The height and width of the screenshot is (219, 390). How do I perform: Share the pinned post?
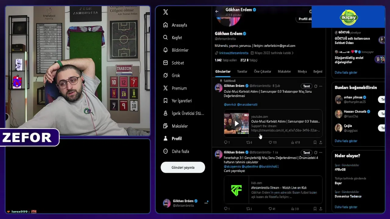tap(321, 142)
